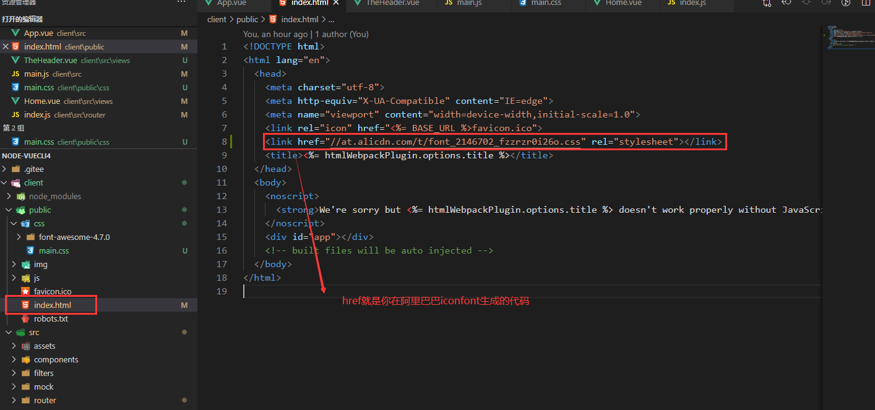Click the components folder icon
Screen dimensions: 875x410
click(25, 359)
